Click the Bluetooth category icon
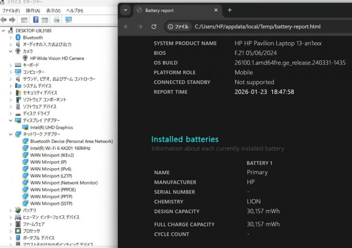 coord(18,38)
